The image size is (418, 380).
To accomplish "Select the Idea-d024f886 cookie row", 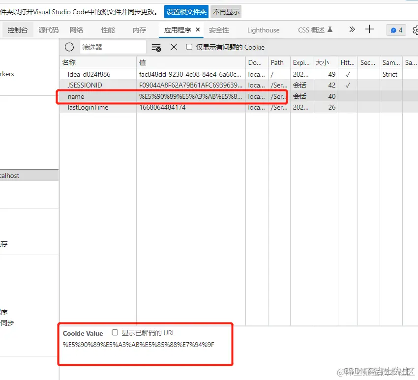I will pos(239,74).
